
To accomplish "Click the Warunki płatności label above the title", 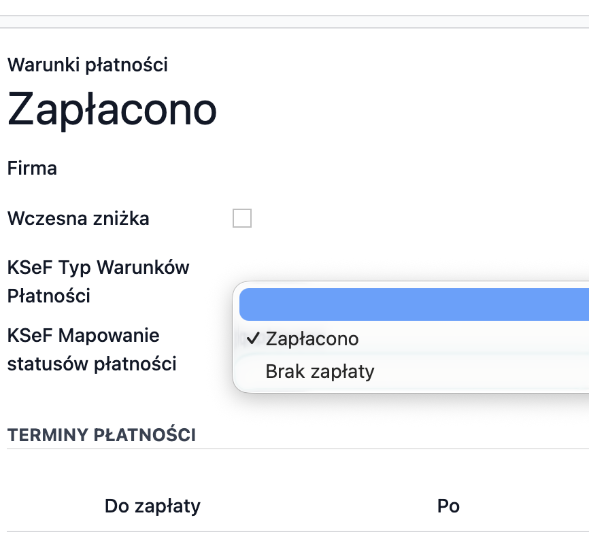I will [87, 65].
